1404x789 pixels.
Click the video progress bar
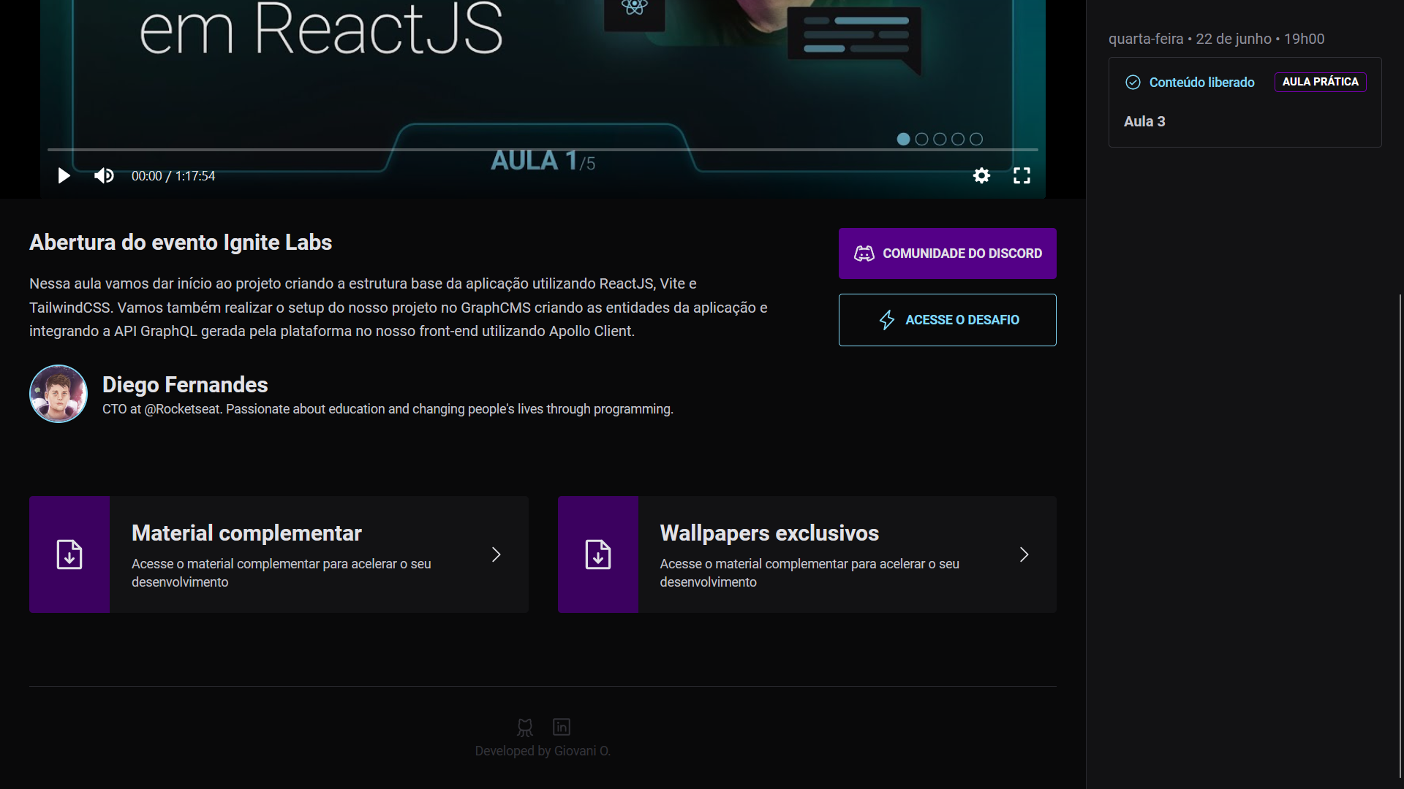543,149
